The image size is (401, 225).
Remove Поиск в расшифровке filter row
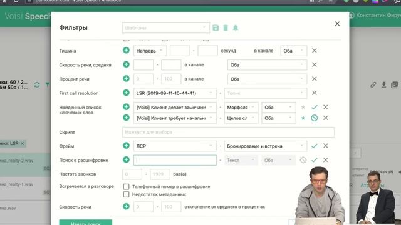(x=326, y=160)
